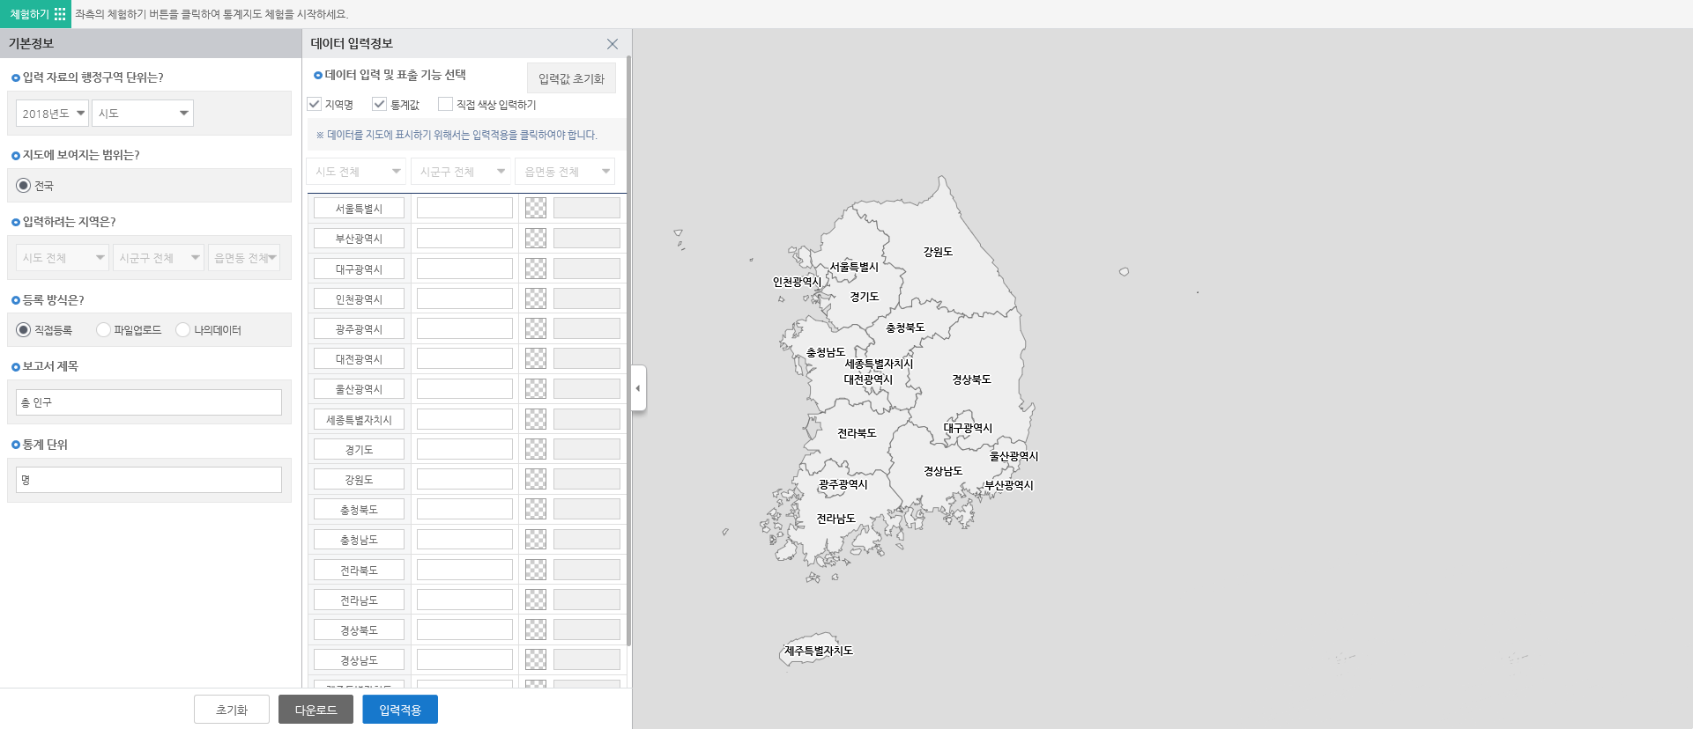The height and width of the screenshot is (729, 1693).
Task: Collapse the side panel with the arrow handle
Action: click(x=639, y=388)
